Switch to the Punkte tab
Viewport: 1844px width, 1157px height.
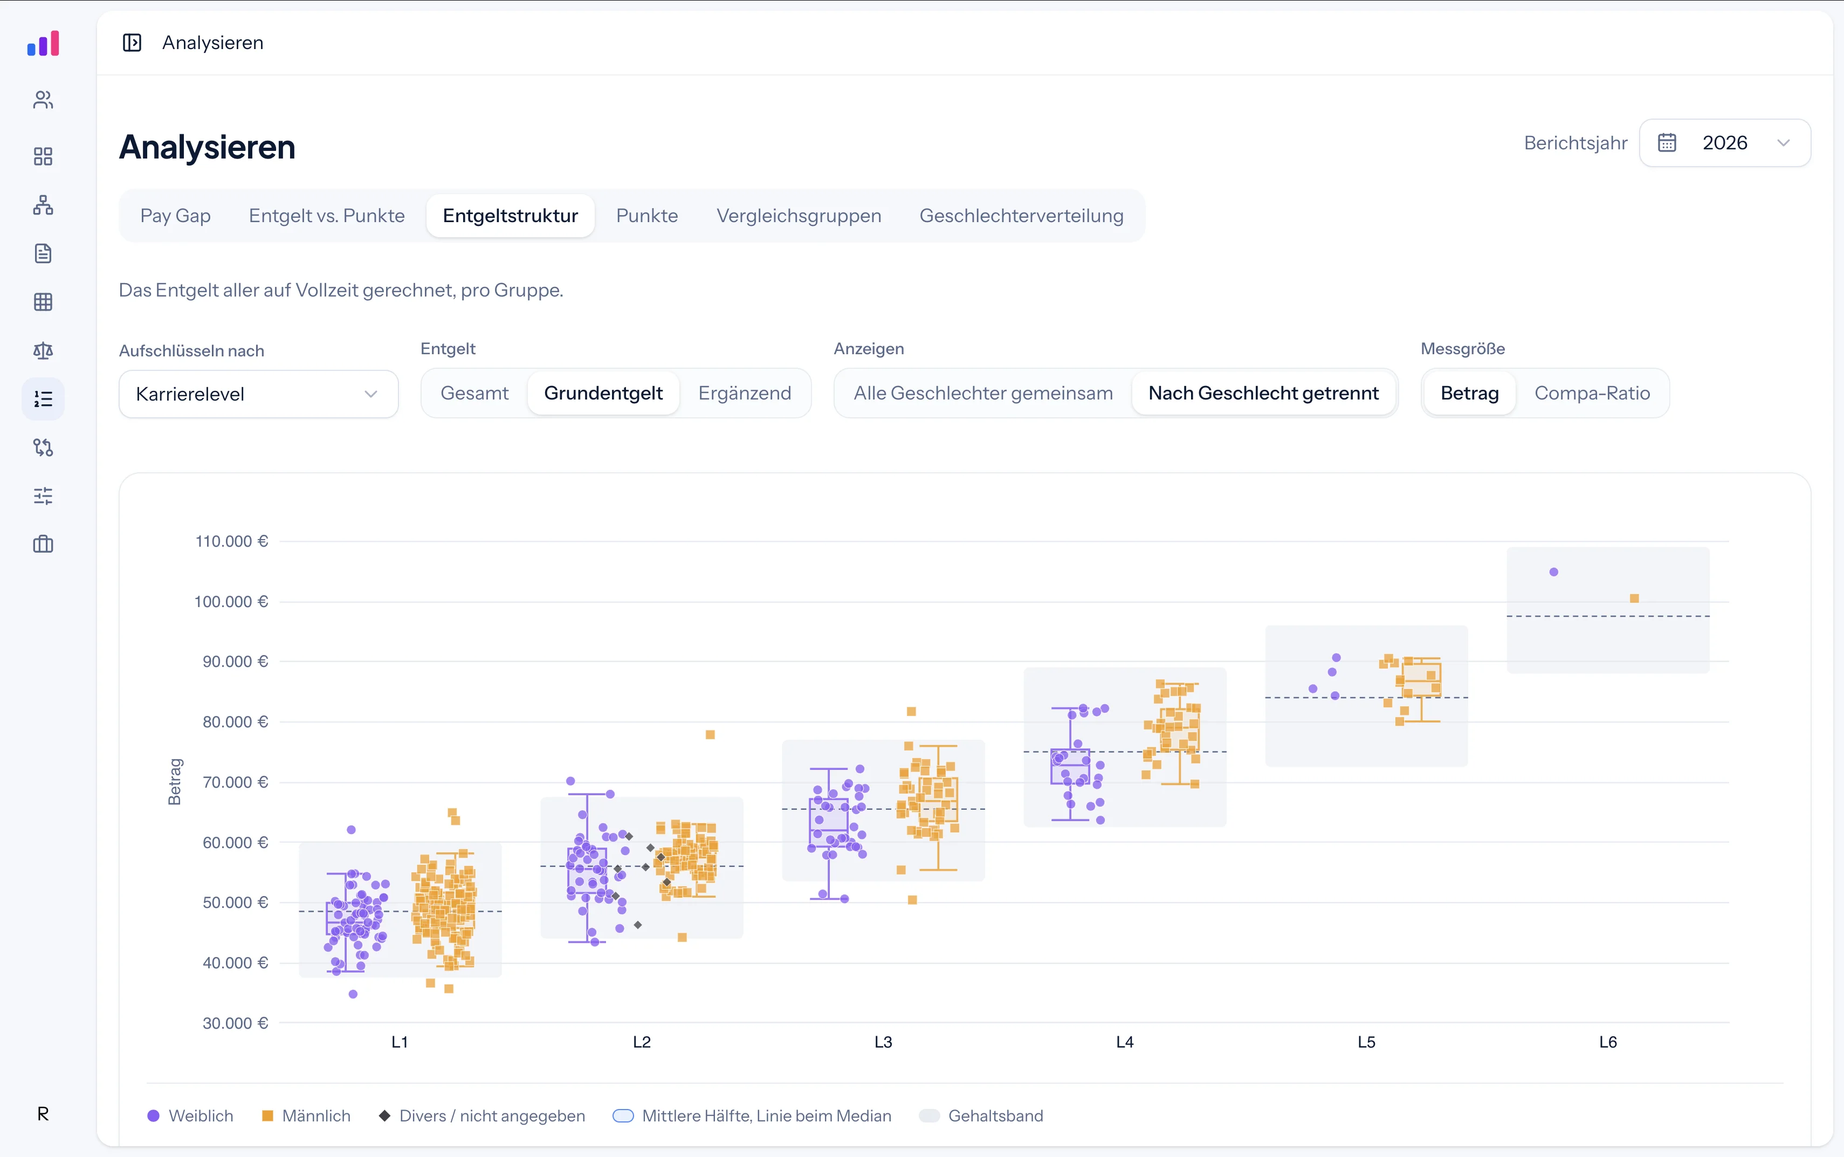point(648,216)
